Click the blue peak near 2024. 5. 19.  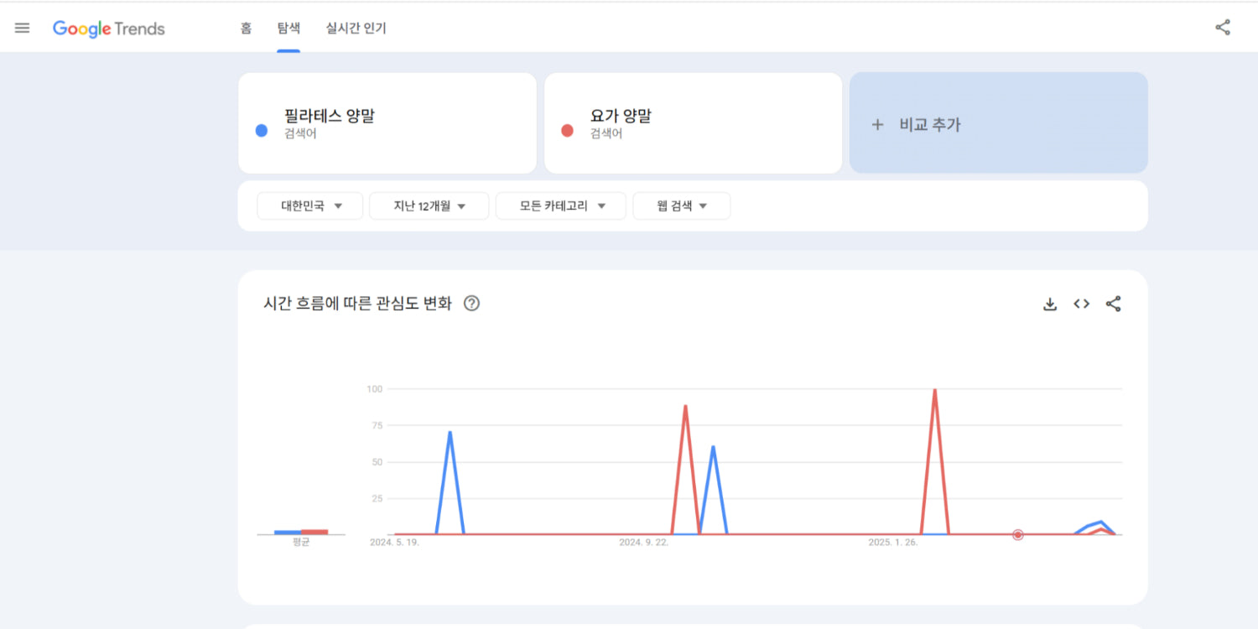click(450, 433)
